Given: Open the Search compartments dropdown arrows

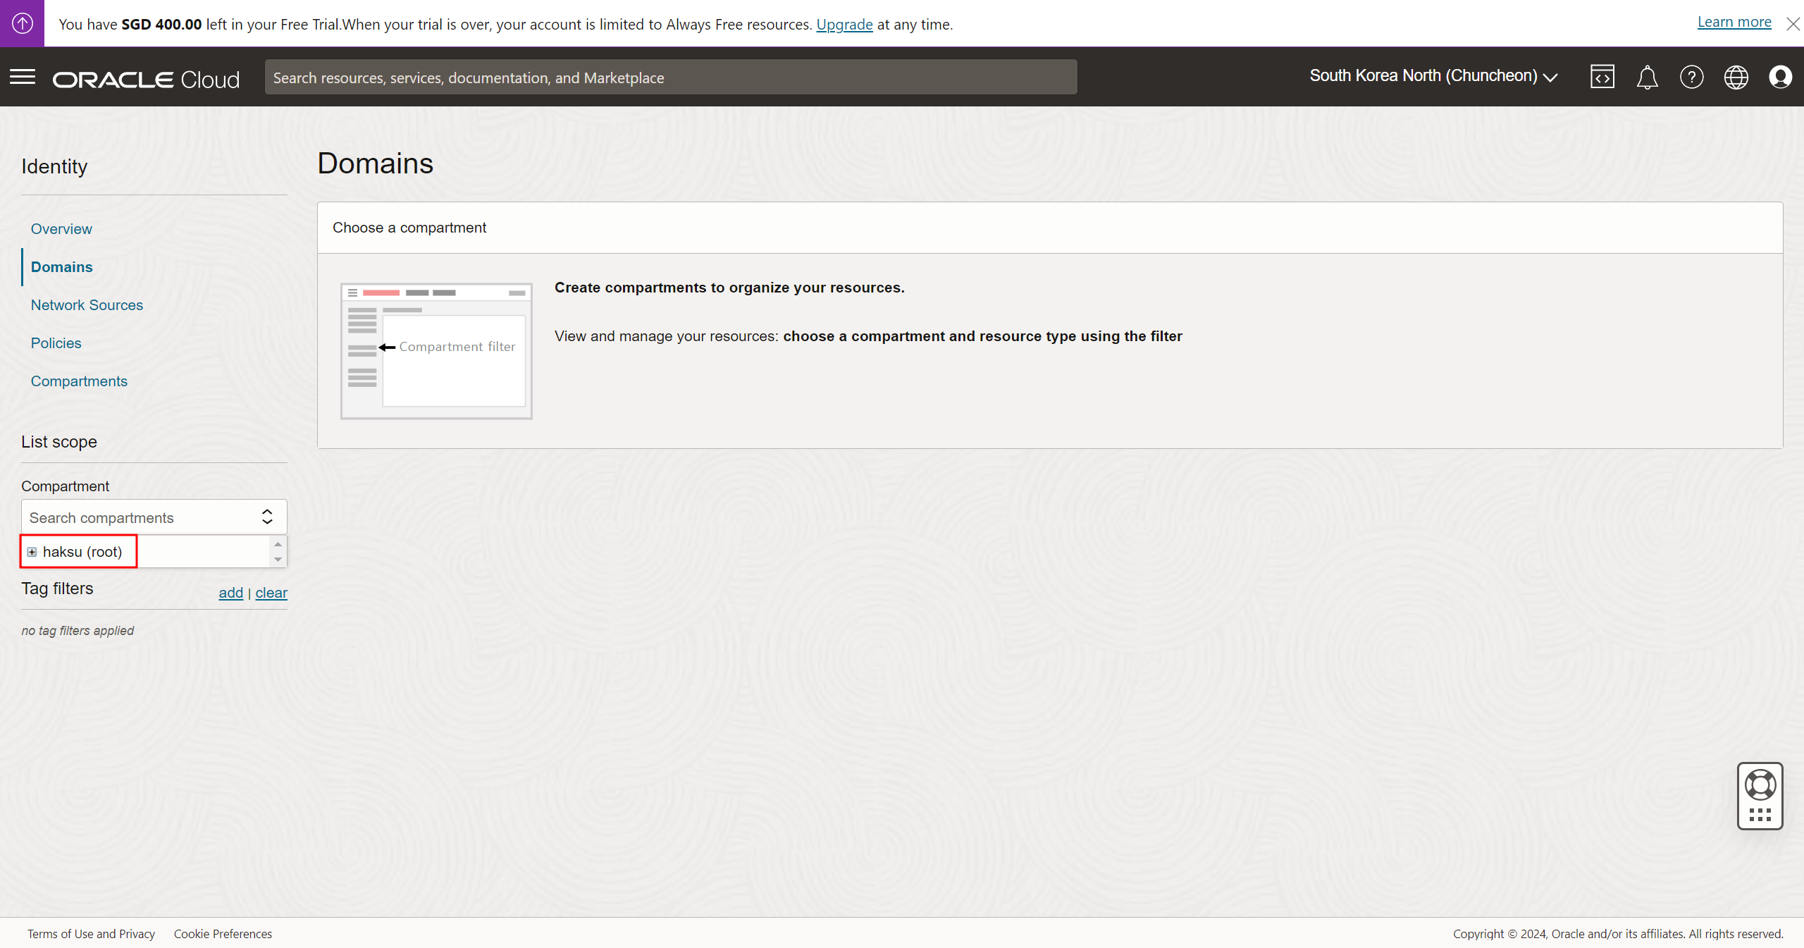Looking at the screenshot, I should point(267,517).
